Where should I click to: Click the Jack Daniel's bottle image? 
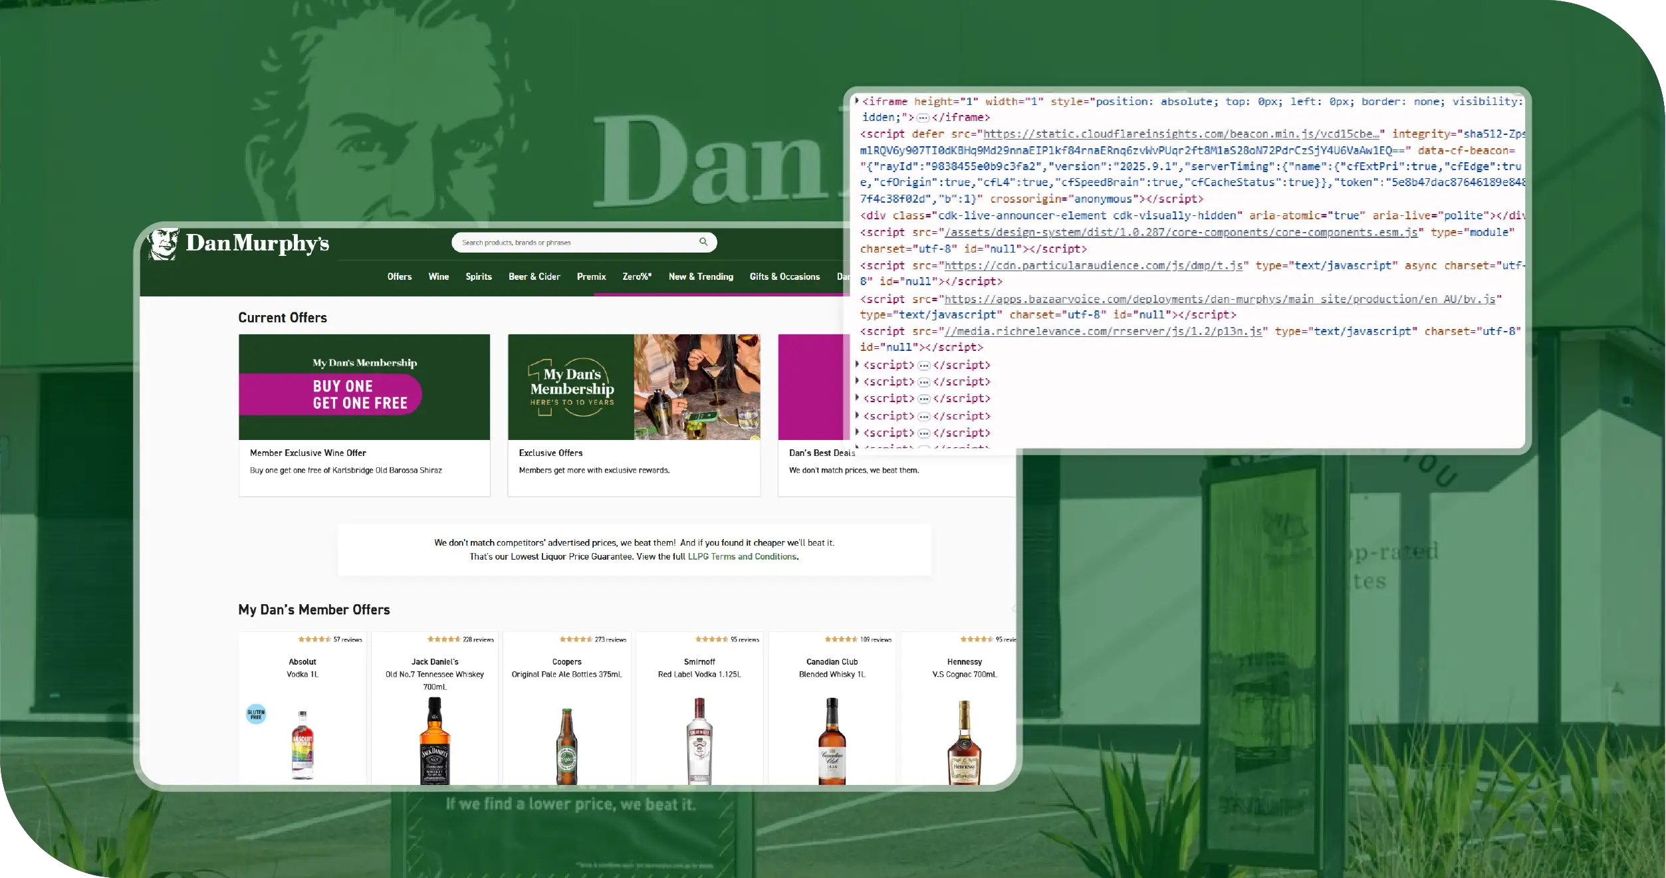pos(435,741)
